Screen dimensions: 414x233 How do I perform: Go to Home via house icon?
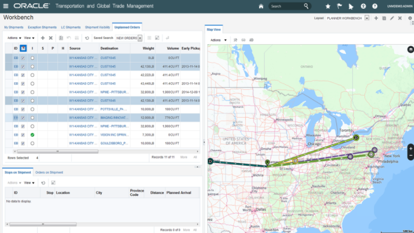[x=261, y=6]
